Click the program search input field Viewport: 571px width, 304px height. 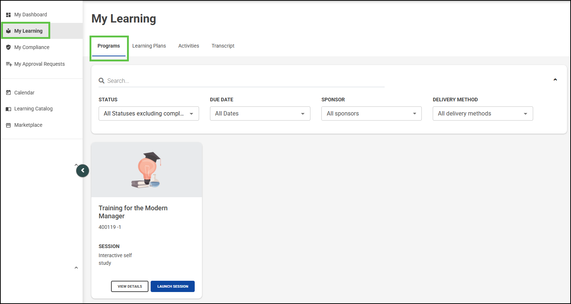244,81
